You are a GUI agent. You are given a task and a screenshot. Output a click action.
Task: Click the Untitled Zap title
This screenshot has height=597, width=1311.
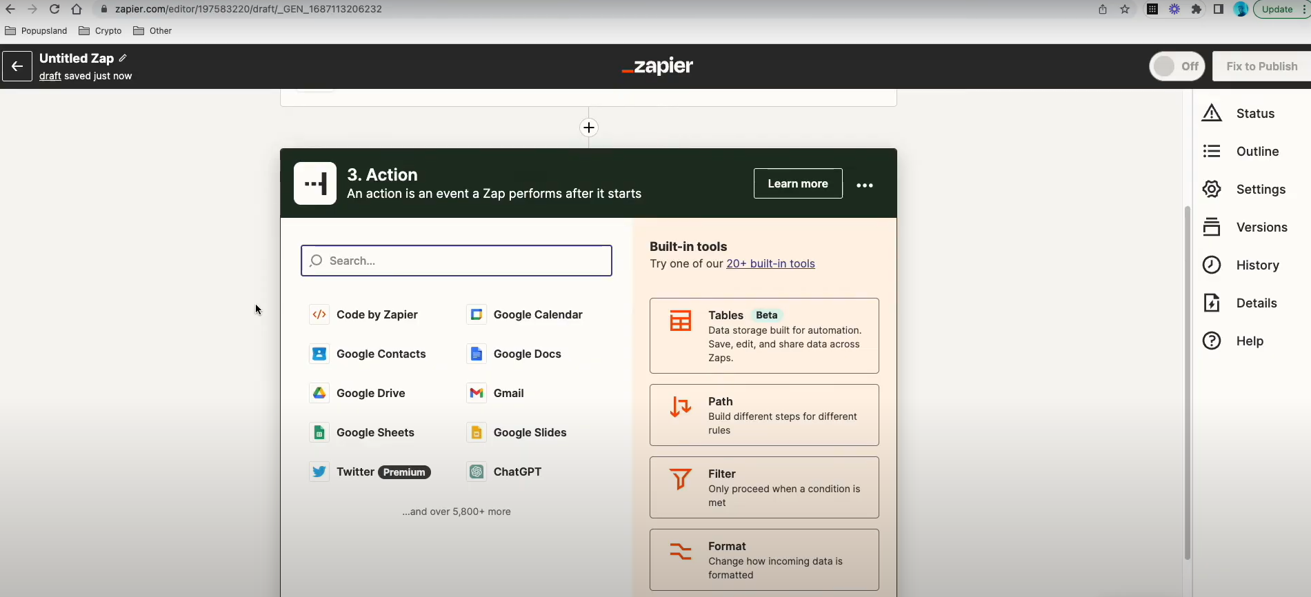(77, 58)
